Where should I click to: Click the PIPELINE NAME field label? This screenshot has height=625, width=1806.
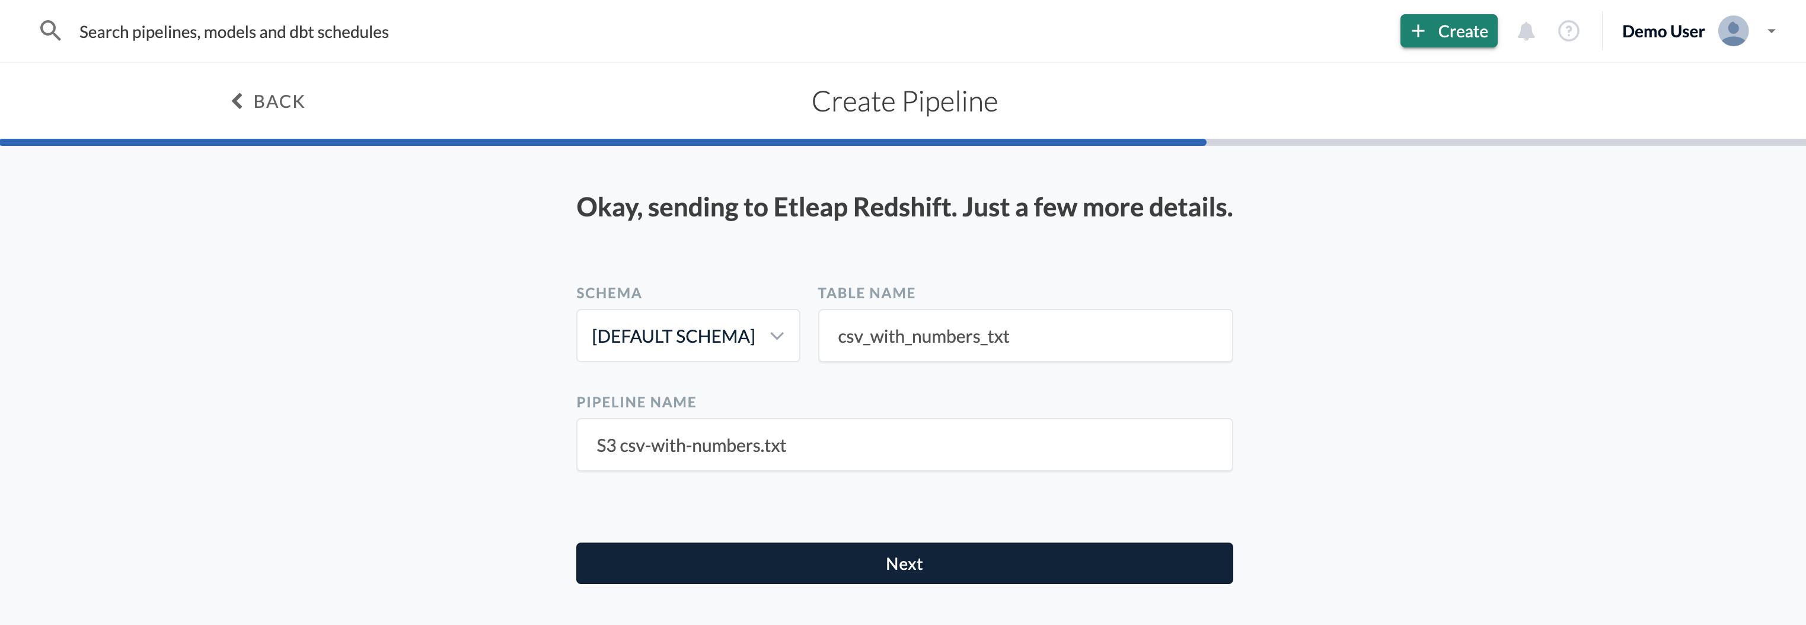coord(636,402)
